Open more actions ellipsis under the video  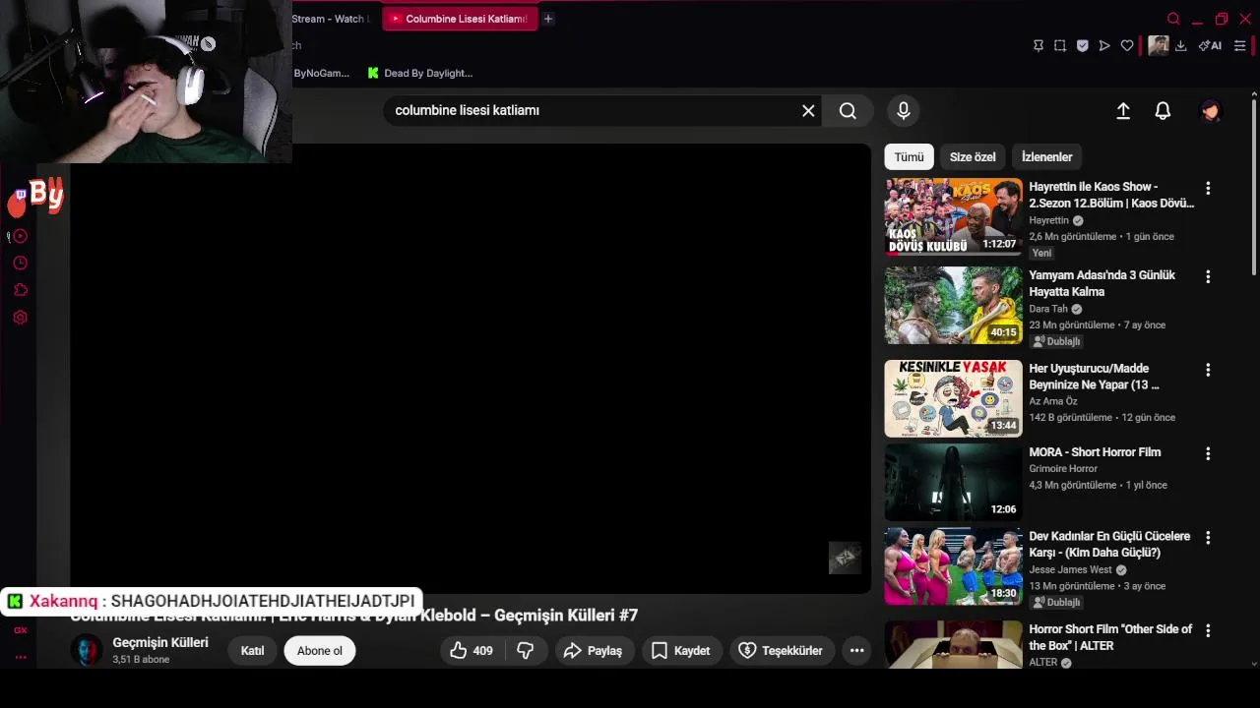point(857,651)
